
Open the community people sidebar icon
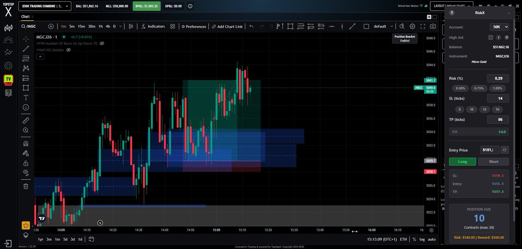point(8,40)
